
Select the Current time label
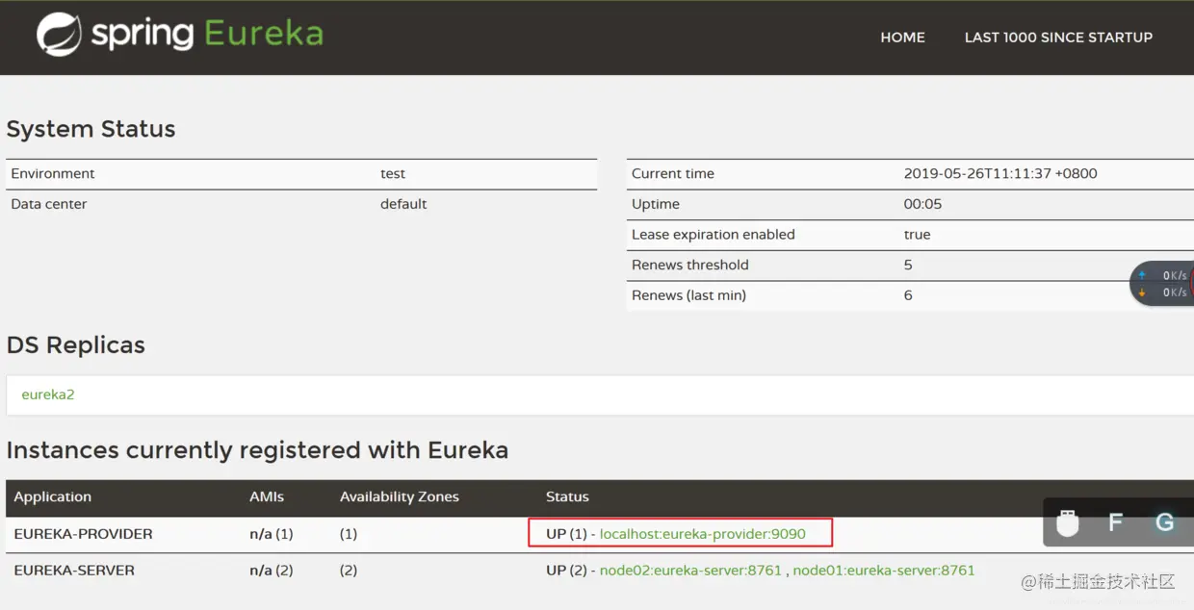[x=673, y=174]
